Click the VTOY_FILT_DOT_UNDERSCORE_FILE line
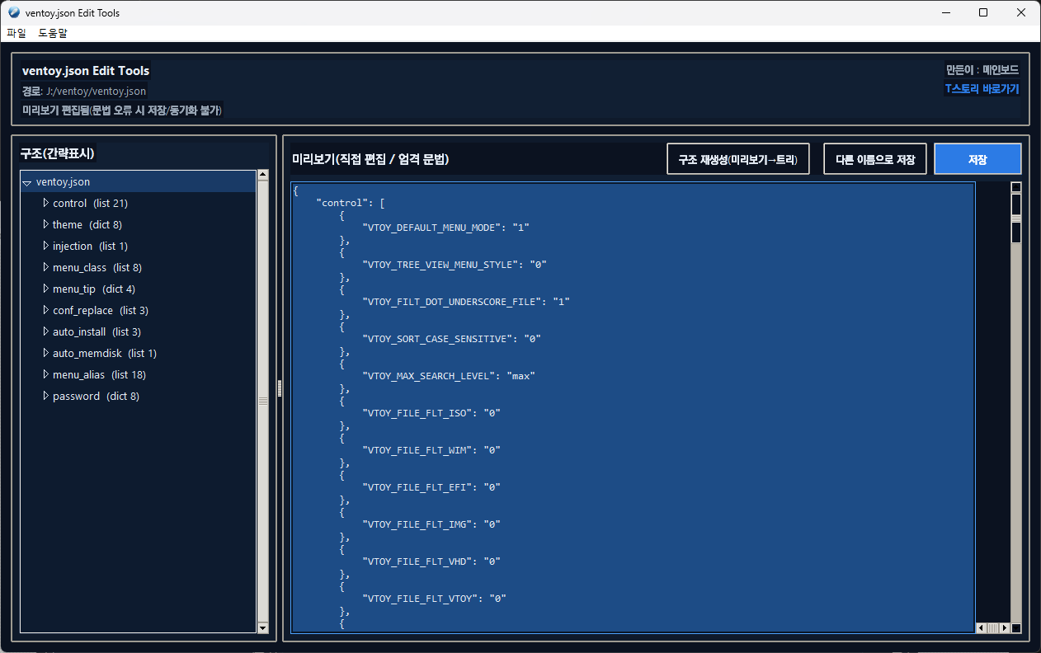1041x653 pixels. (x=465, y=301)
